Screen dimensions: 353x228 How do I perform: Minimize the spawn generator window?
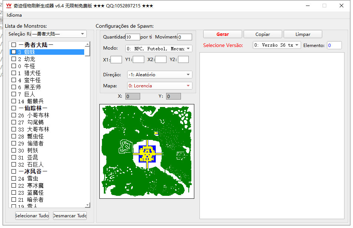coord(308,6)
